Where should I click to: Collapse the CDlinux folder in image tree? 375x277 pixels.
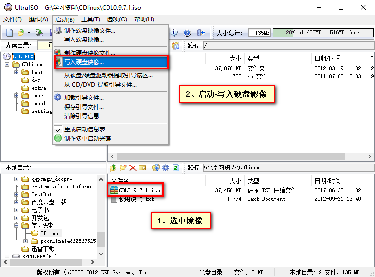(x=7, y=64)
